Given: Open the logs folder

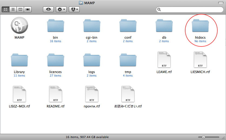Looking at the screenshot, I should [92, 60].
